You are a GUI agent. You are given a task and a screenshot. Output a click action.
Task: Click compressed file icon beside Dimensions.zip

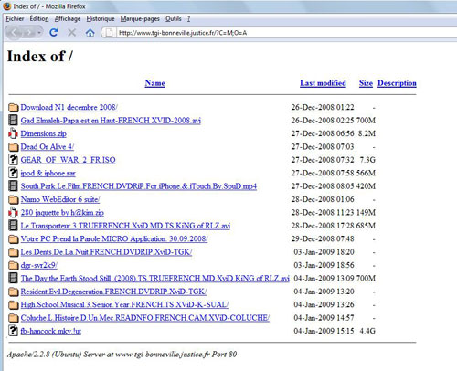(13, 133)
